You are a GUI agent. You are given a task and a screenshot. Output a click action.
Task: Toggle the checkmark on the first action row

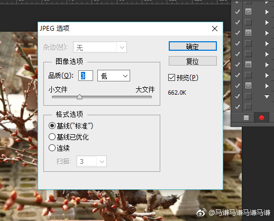[x=238, y=12]
